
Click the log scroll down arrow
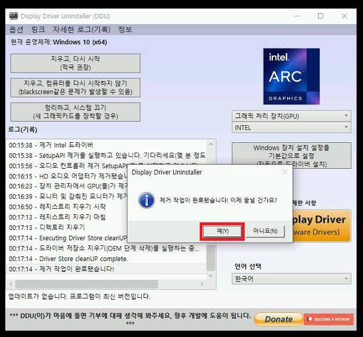(x=211, y=275)
